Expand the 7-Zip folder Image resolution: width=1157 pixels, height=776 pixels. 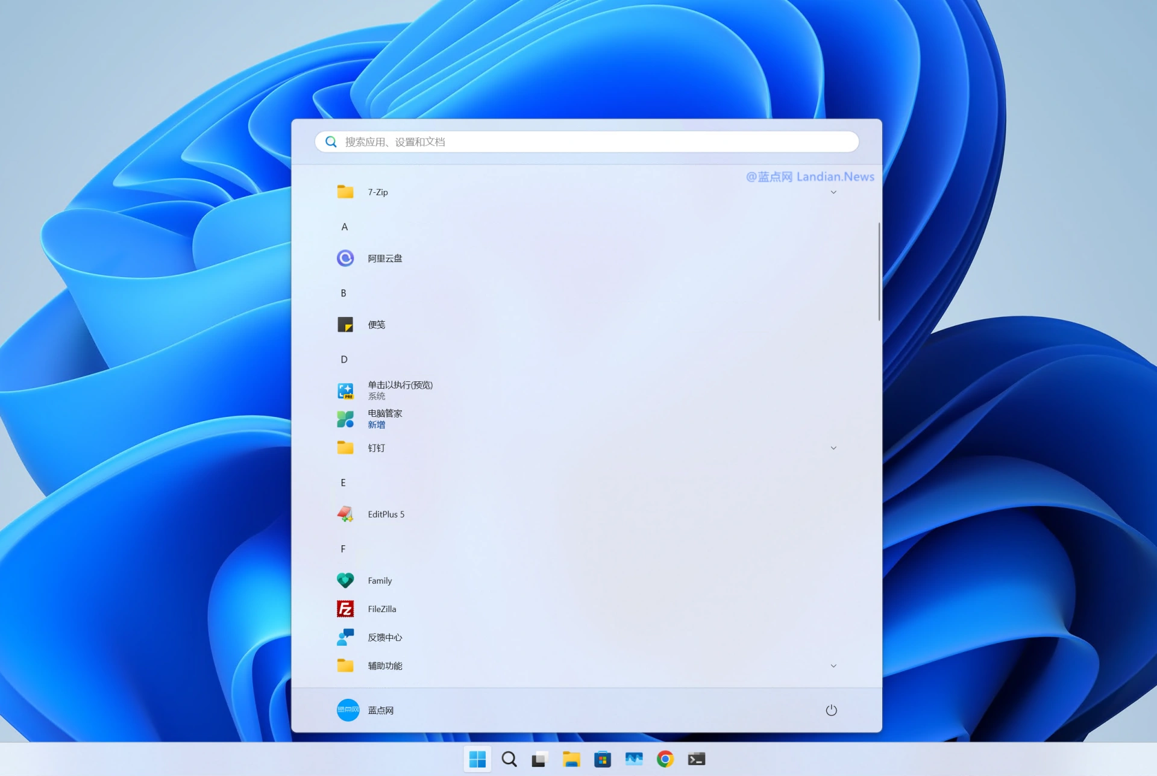pos(833,192)
